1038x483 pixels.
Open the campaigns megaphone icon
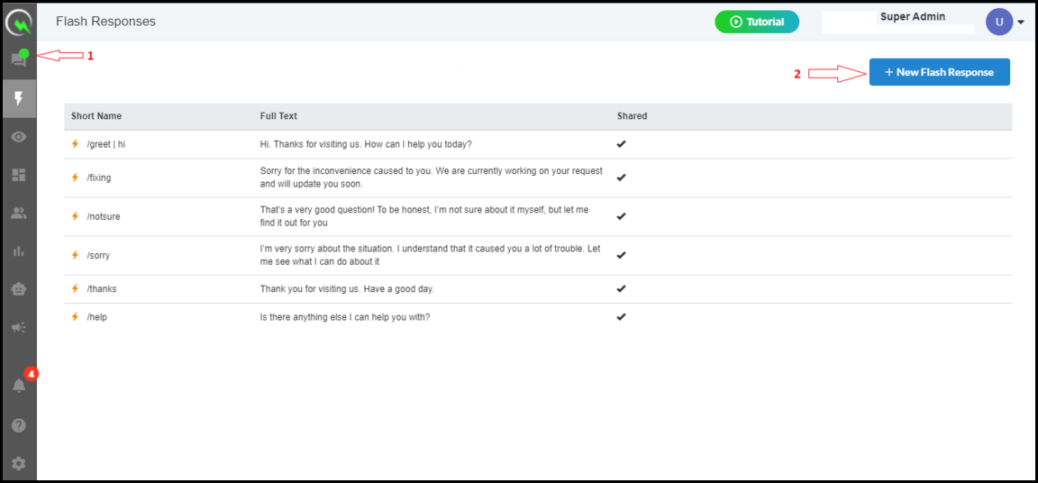point(19,327)
